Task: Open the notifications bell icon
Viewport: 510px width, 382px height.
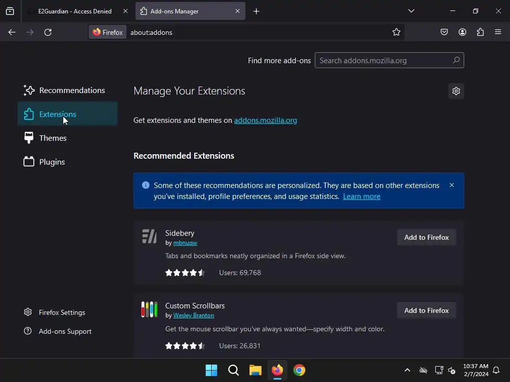Action: click(496, 370)
